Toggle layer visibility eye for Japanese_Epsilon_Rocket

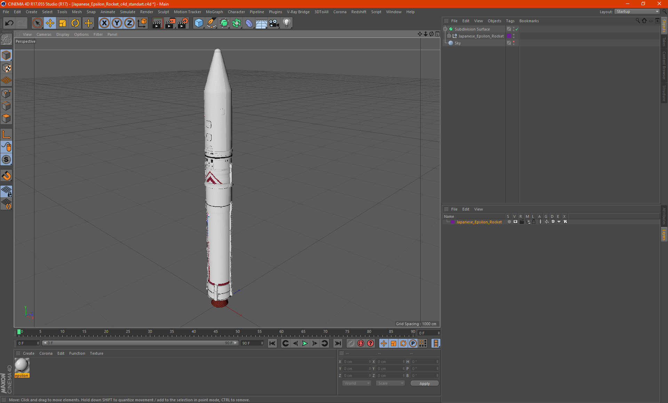coord(515,222)
